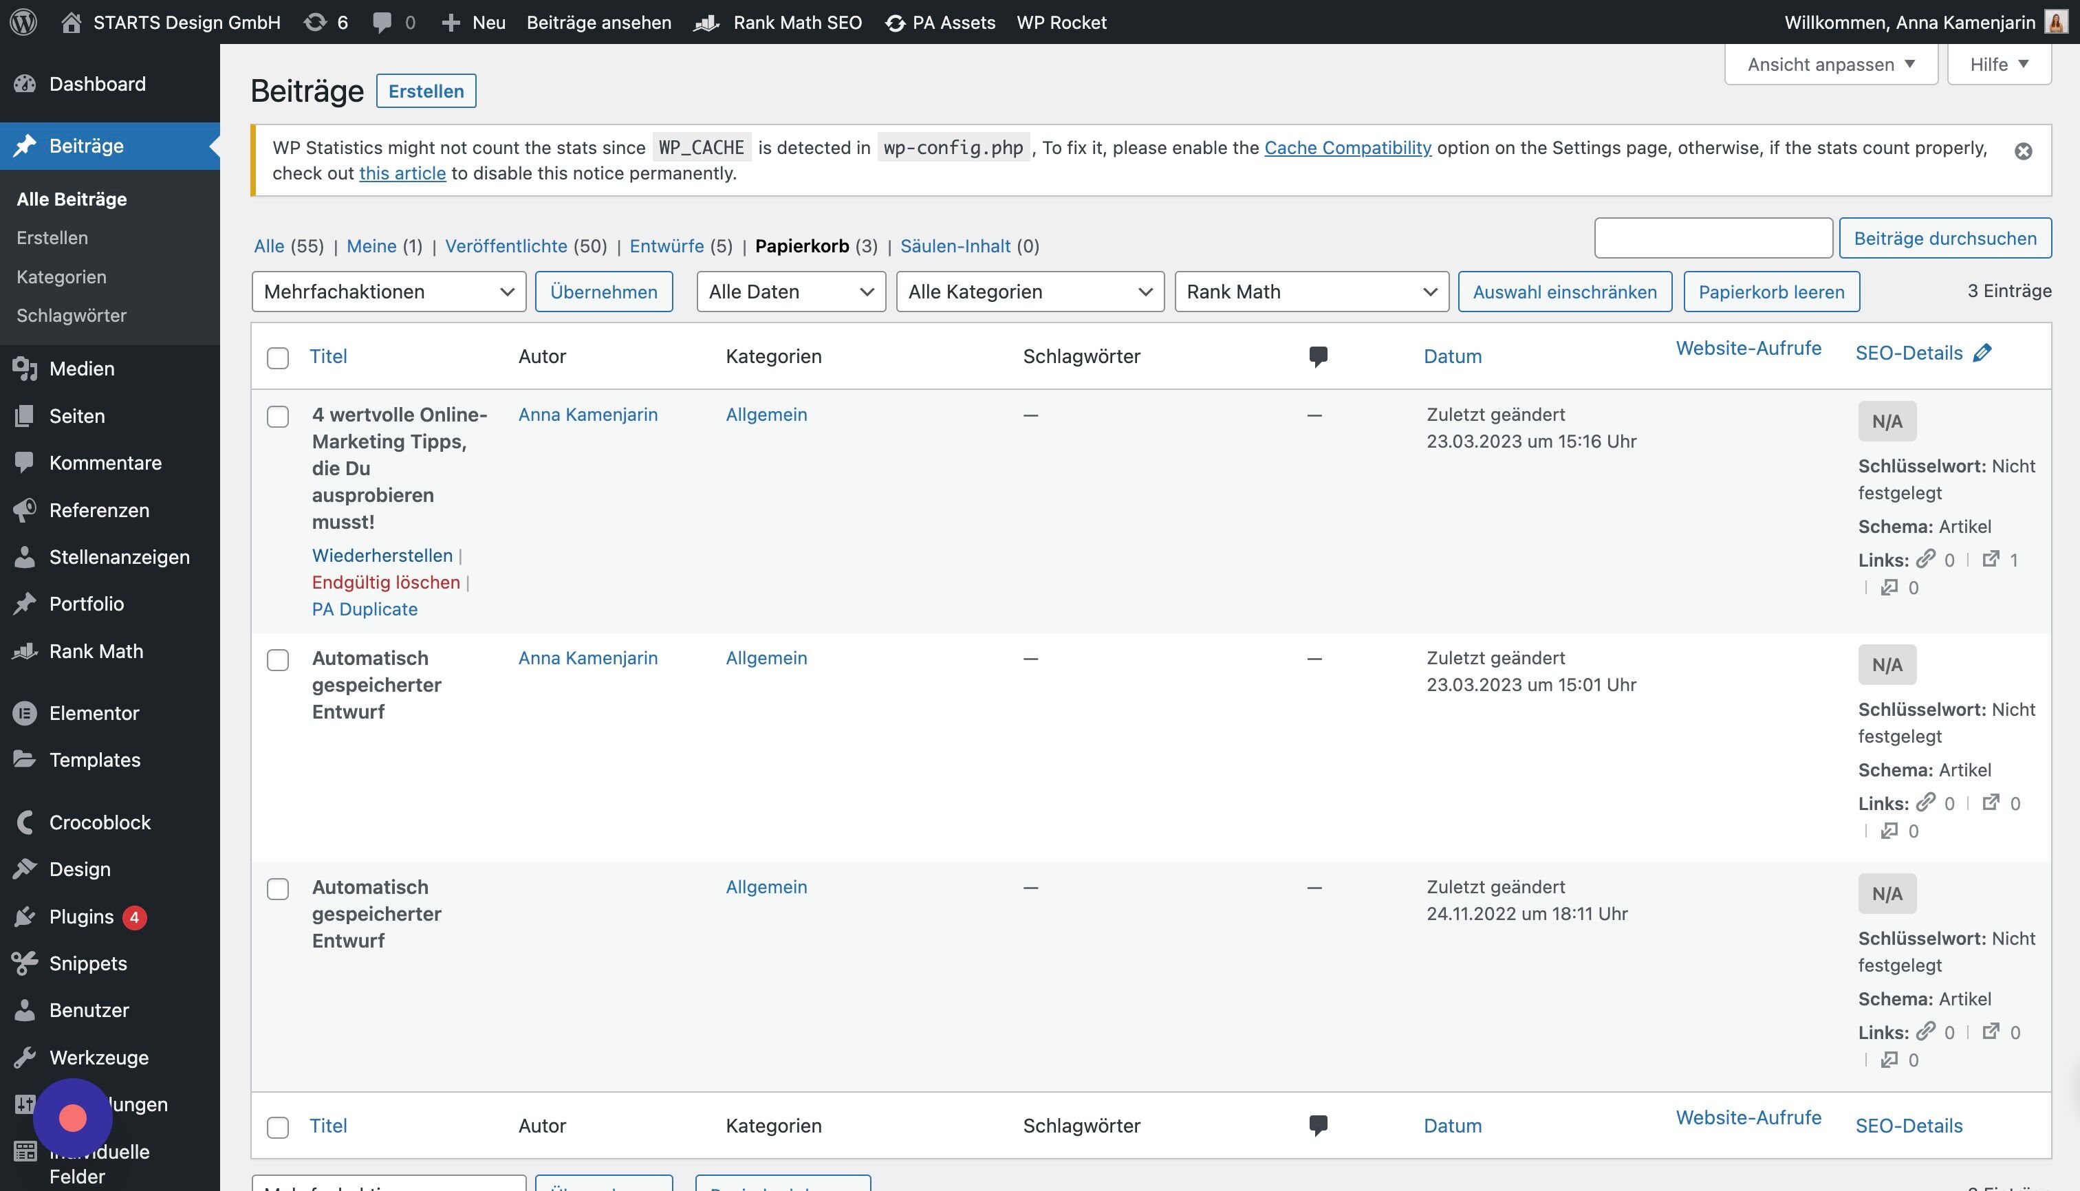2080x1191 pixels.
Task: Show the Entwürfe (5) posts
Action: pos(680,245)
